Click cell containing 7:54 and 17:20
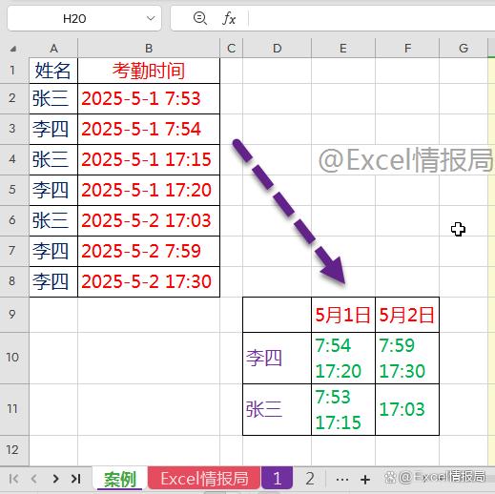This screenshot has height=494, width=495. (x=343, y=359)
